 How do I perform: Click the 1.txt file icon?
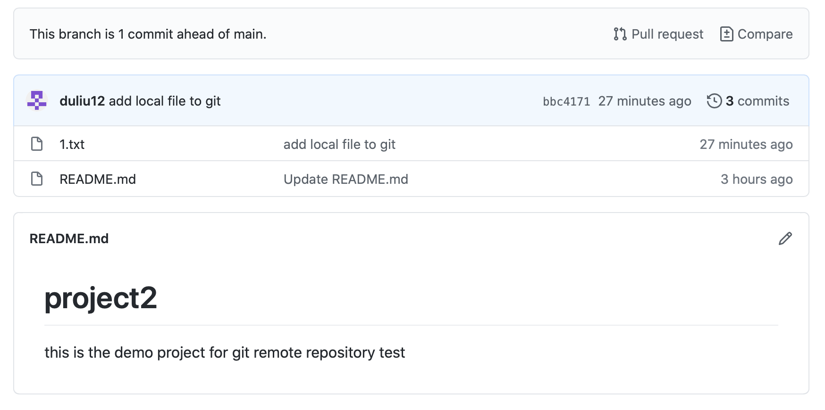point(37,144)
